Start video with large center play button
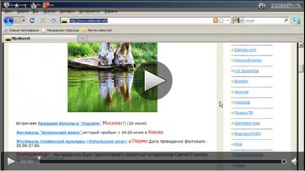305x171 pixels. (x=153, y=81)
